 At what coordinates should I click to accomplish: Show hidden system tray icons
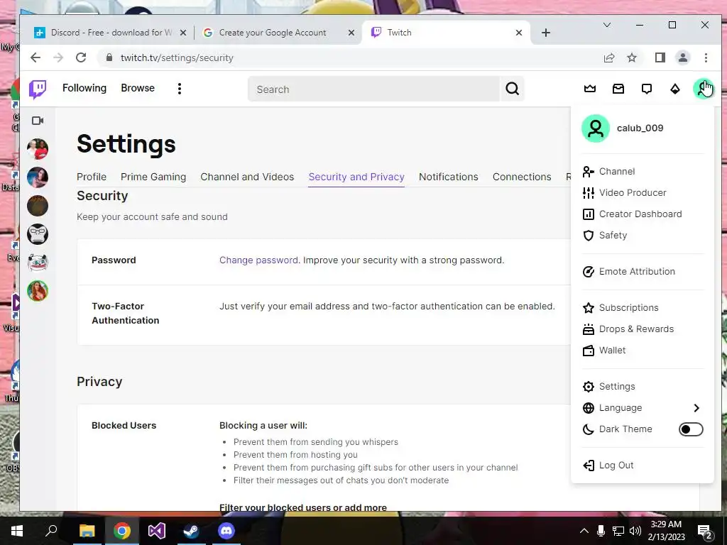click(x=584, y=531)
